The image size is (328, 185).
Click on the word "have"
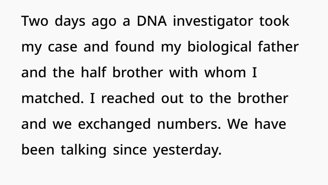point(270,124)
